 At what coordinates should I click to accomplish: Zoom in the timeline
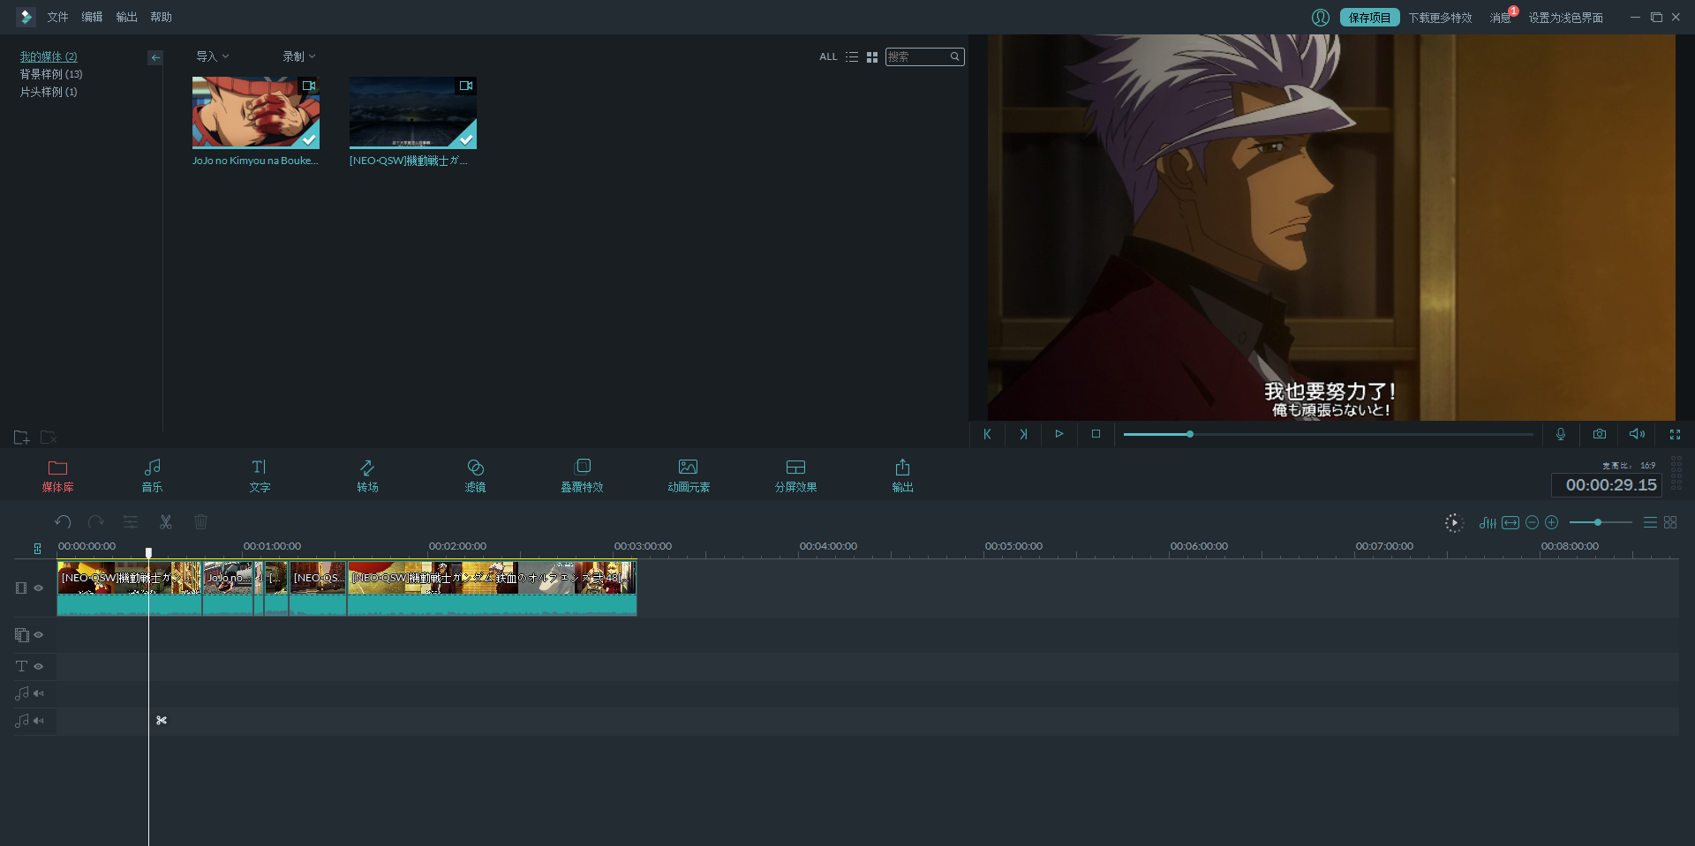[x=1551, y=523]
